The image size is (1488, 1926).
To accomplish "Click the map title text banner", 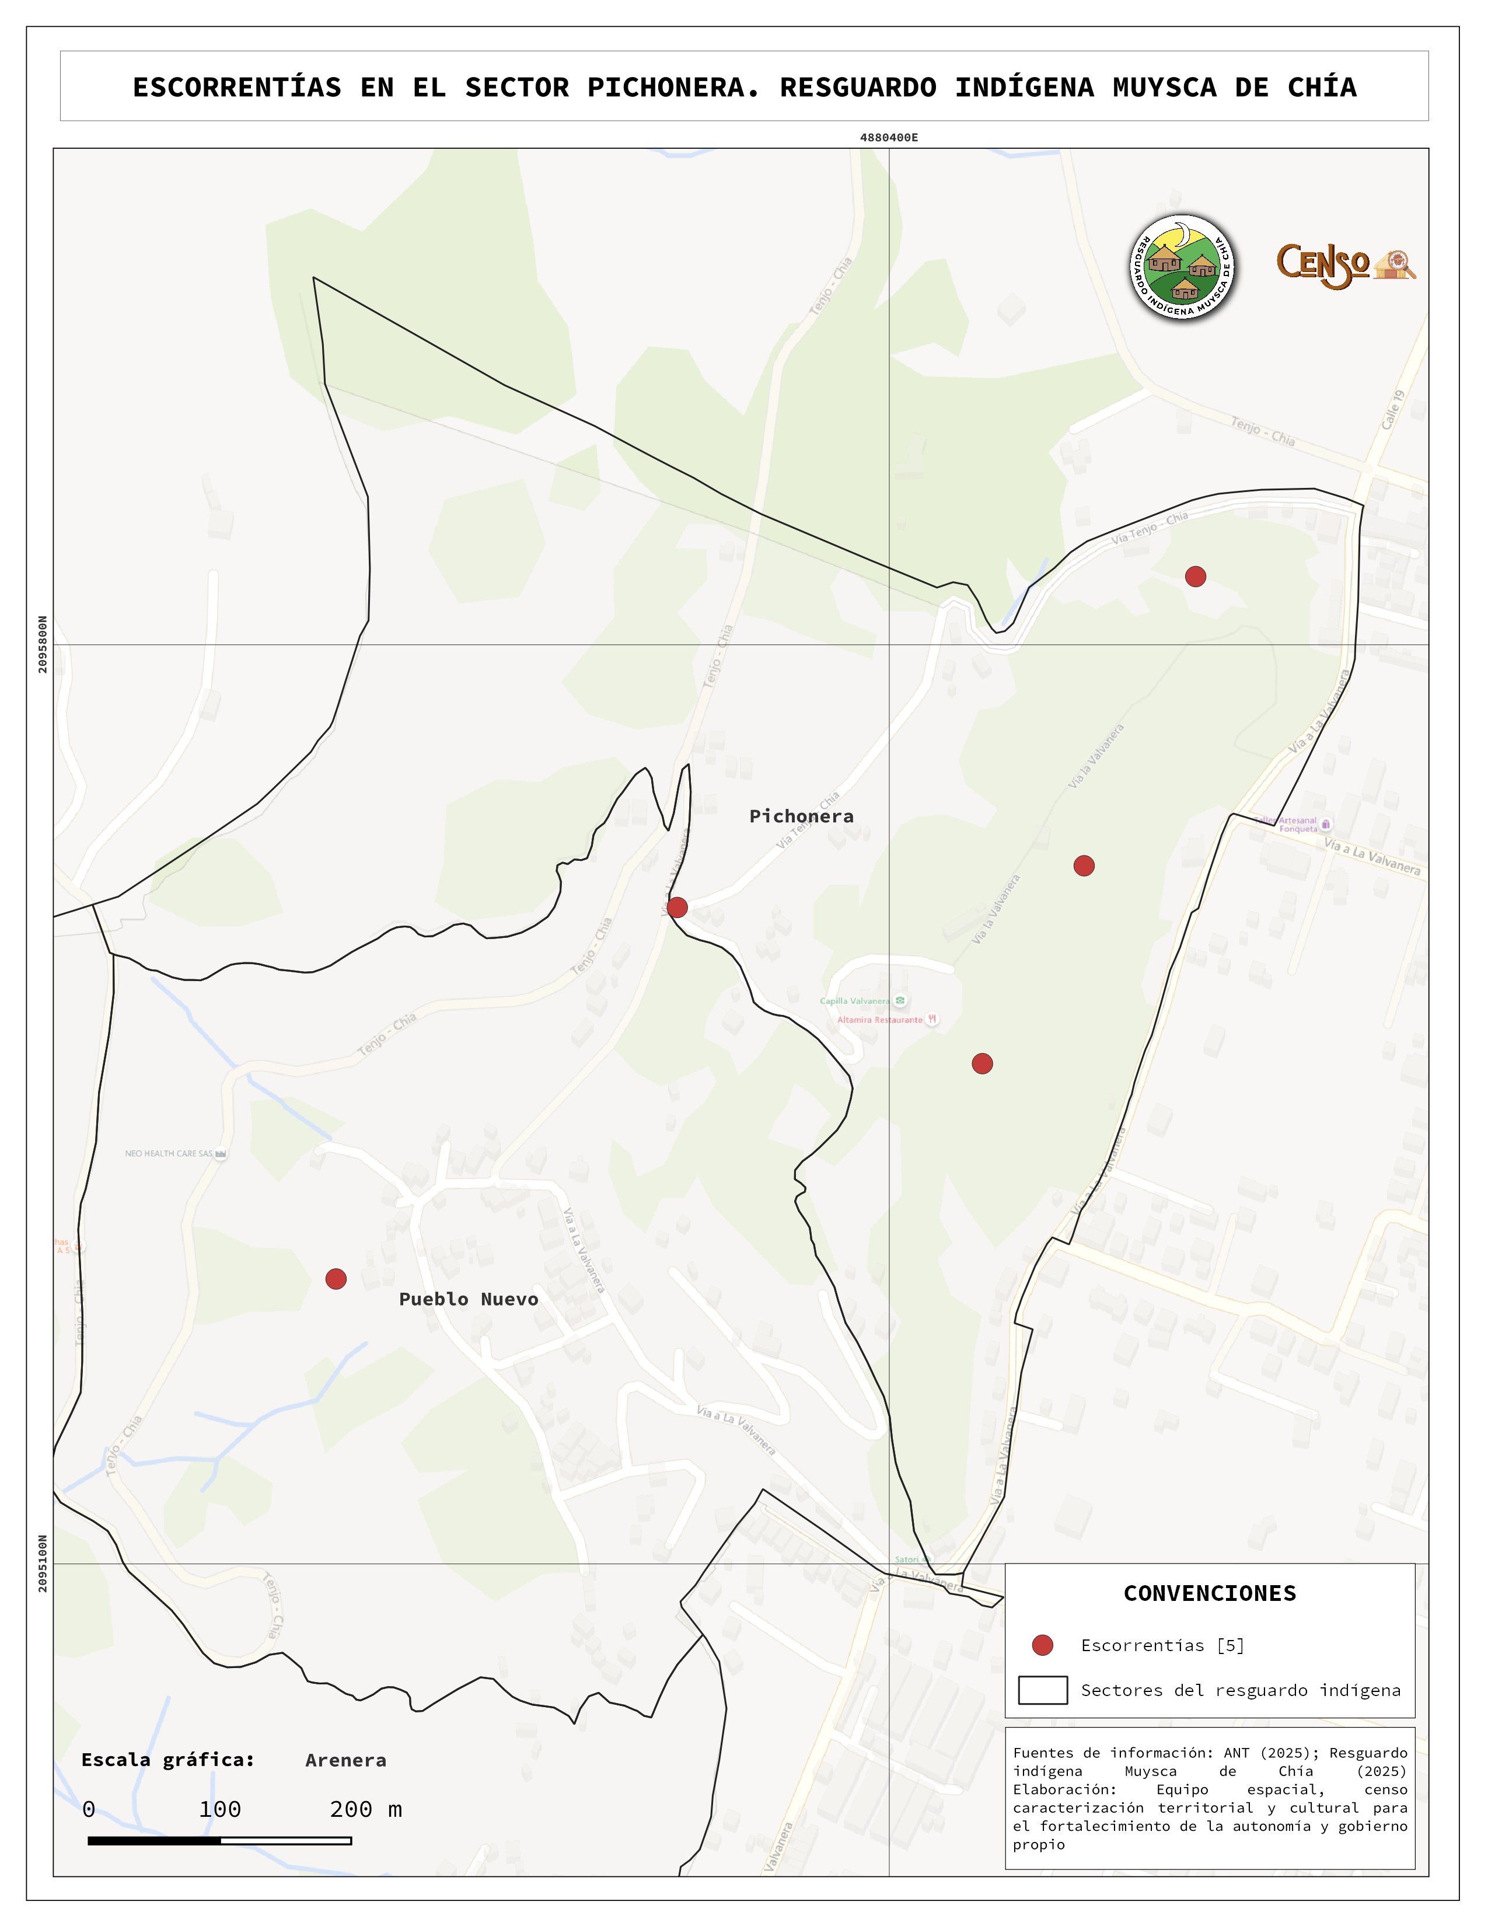I will pyautogui.click(x=744, y=86).
